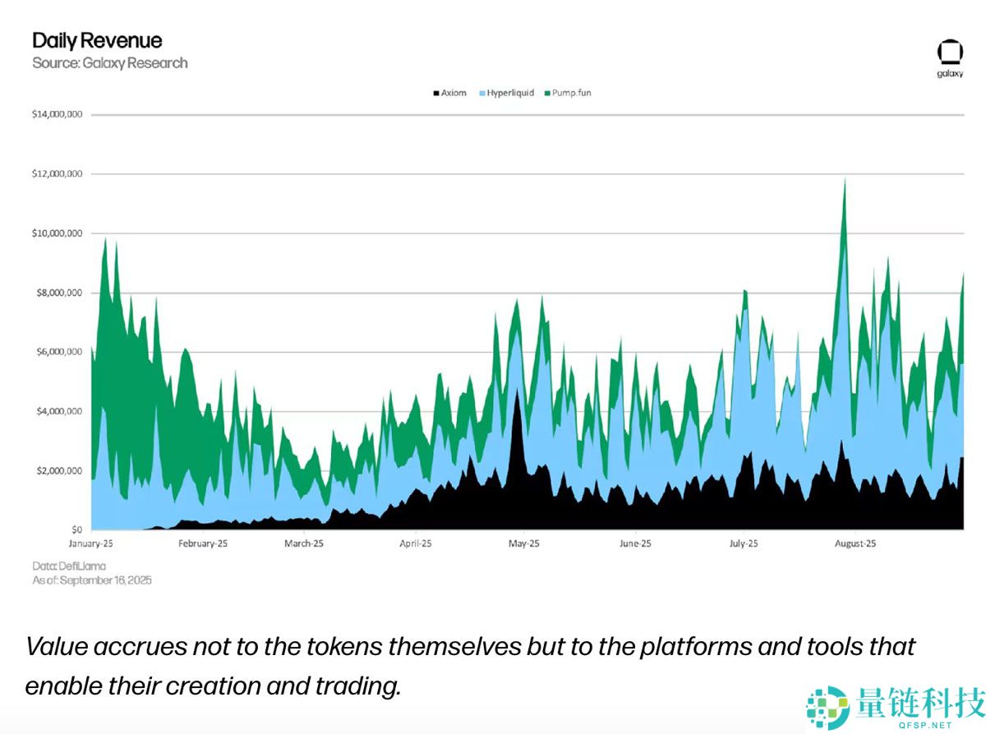Click the green Pump.fun legend swatch
This screenshot has height=734, width=986.
coord(546,94)
